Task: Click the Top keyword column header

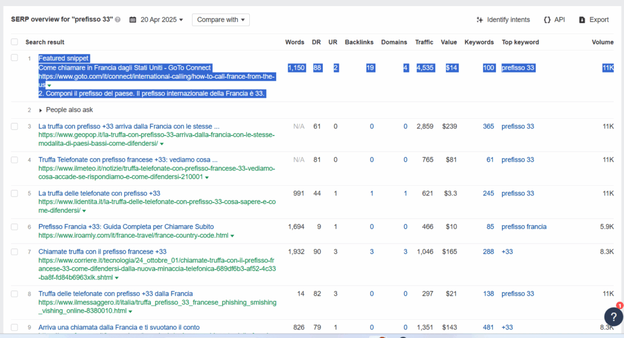Action: [x=520, y=42]
